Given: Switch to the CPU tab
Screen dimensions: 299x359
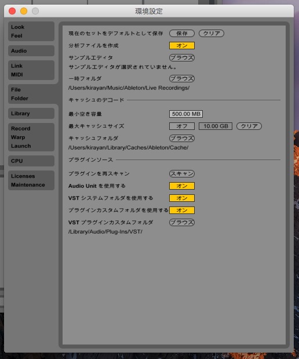Looking at the screenshot, I should [31, 161].
